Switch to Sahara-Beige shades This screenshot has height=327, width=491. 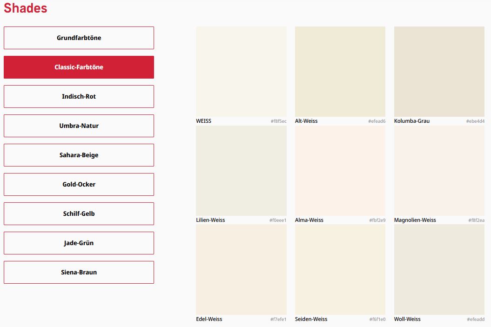(79, 155)
